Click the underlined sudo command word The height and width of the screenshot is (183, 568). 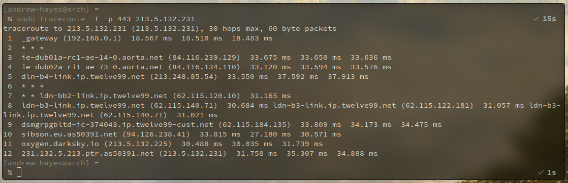tap(26, 19)
